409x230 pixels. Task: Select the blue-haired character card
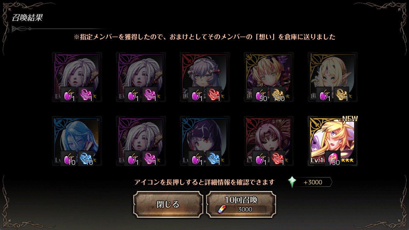77,141
